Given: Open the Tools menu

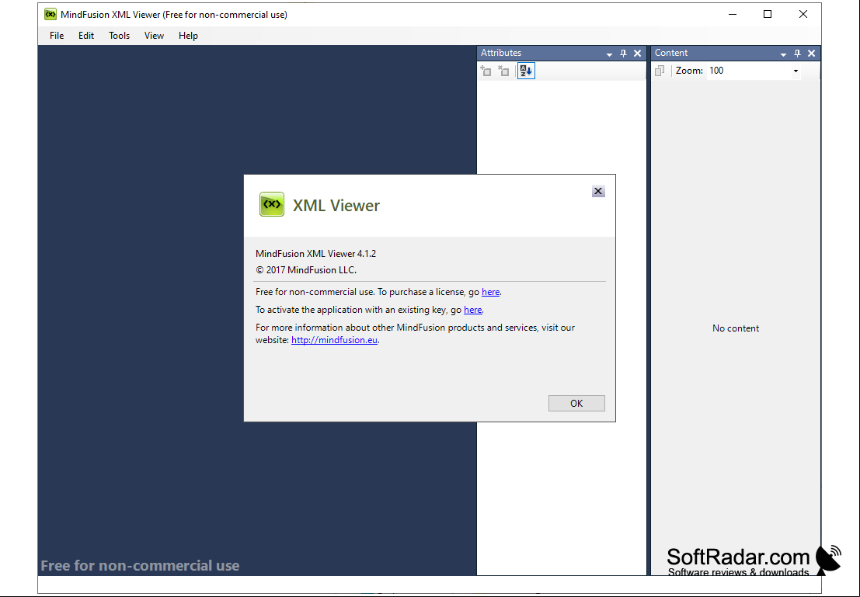Looking at the screenshot, I should pos(119,36).
